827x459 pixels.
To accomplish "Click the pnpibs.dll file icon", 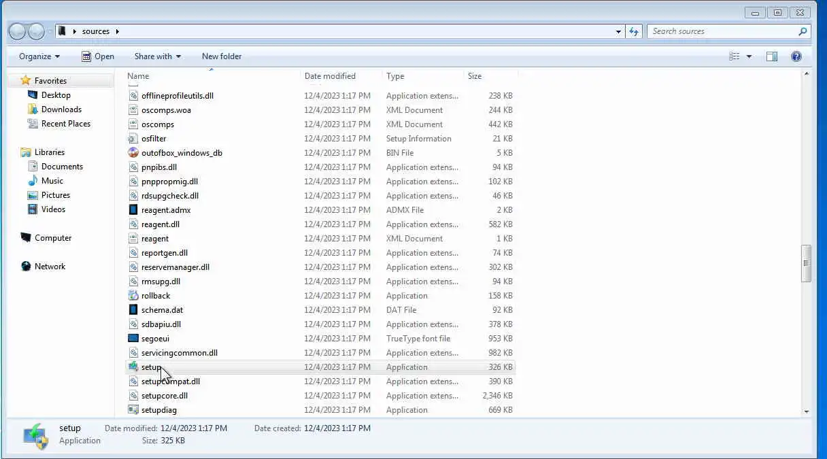I will click(133, 167).
